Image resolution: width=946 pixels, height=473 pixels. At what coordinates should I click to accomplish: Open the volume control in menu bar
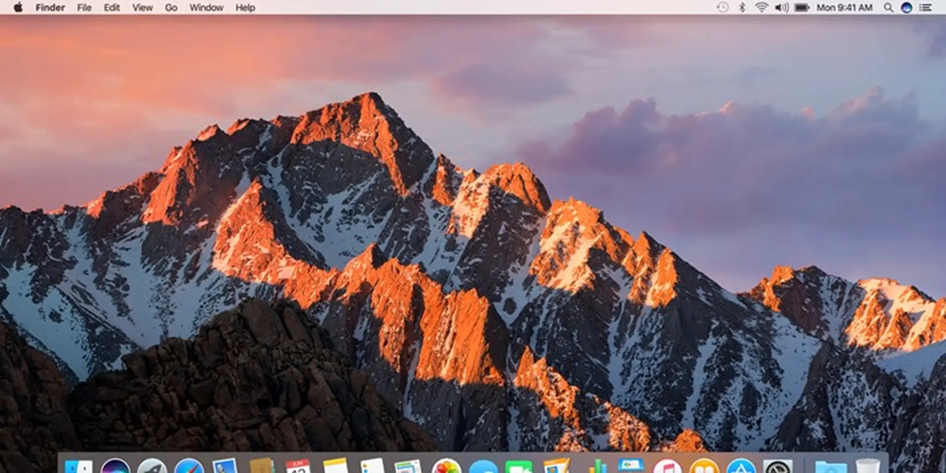pyautogui.click(x=781, y=7)
